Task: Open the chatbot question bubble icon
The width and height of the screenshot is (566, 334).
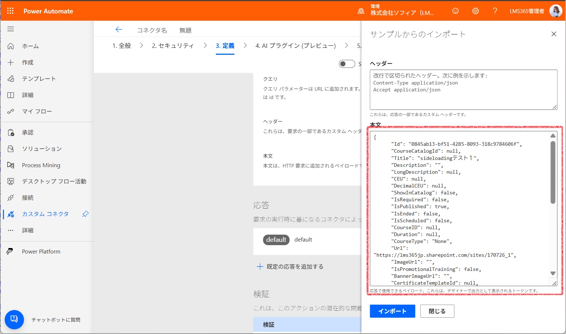Action: [14, 319]
